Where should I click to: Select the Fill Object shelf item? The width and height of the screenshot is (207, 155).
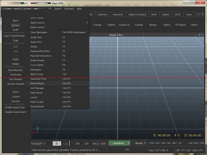click(181, 25)
